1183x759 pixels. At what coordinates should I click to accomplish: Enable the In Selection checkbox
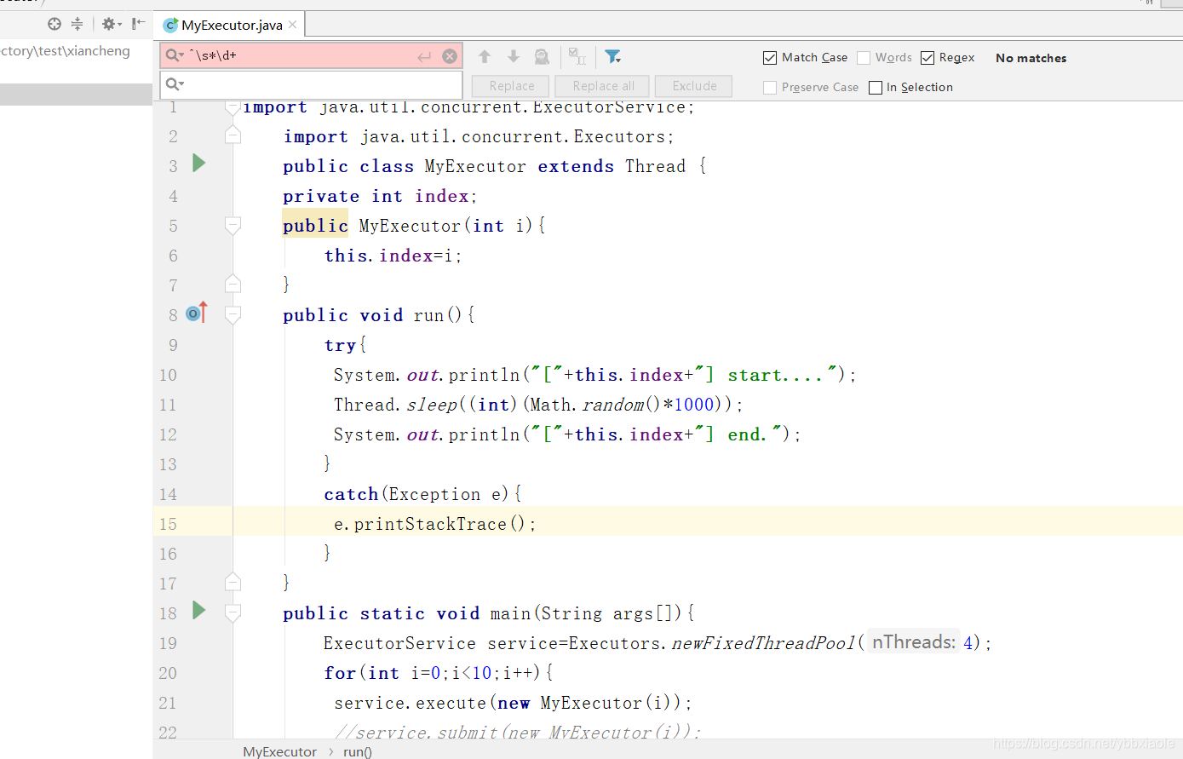tap(876, 88)
